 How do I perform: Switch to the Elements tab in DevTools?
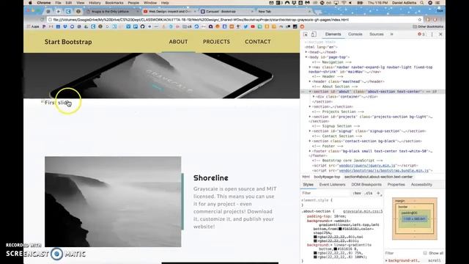tap(333, 34)
